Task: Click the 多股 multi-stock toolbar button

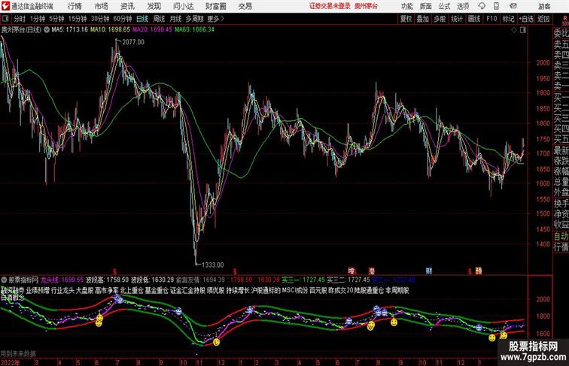Action: point(440,19)
